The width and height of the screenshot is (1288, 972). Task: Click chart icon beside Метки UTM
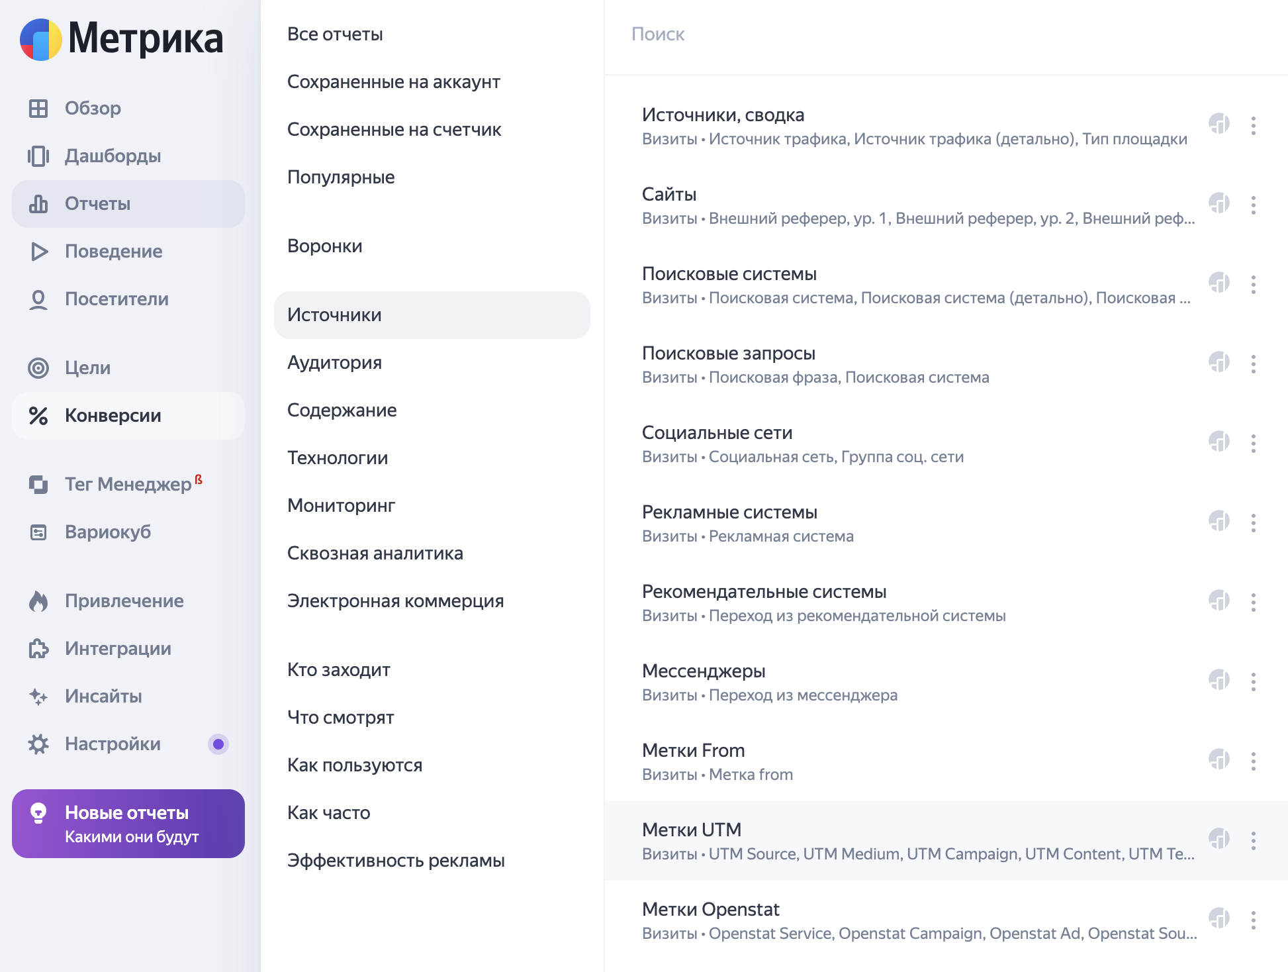click(x=1219, y=839)
